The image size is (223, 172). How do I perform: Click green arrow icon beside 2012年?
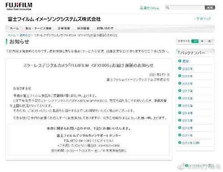[x=180, y=128]
